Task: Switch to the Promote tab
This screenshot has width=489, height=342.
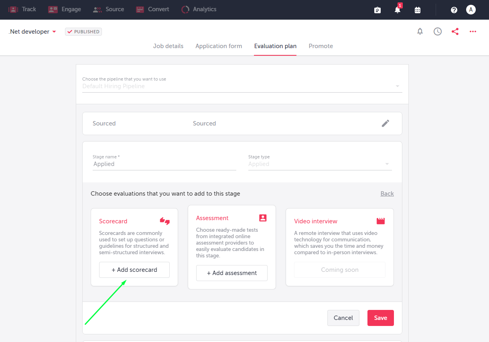Action: pos(321,46)
